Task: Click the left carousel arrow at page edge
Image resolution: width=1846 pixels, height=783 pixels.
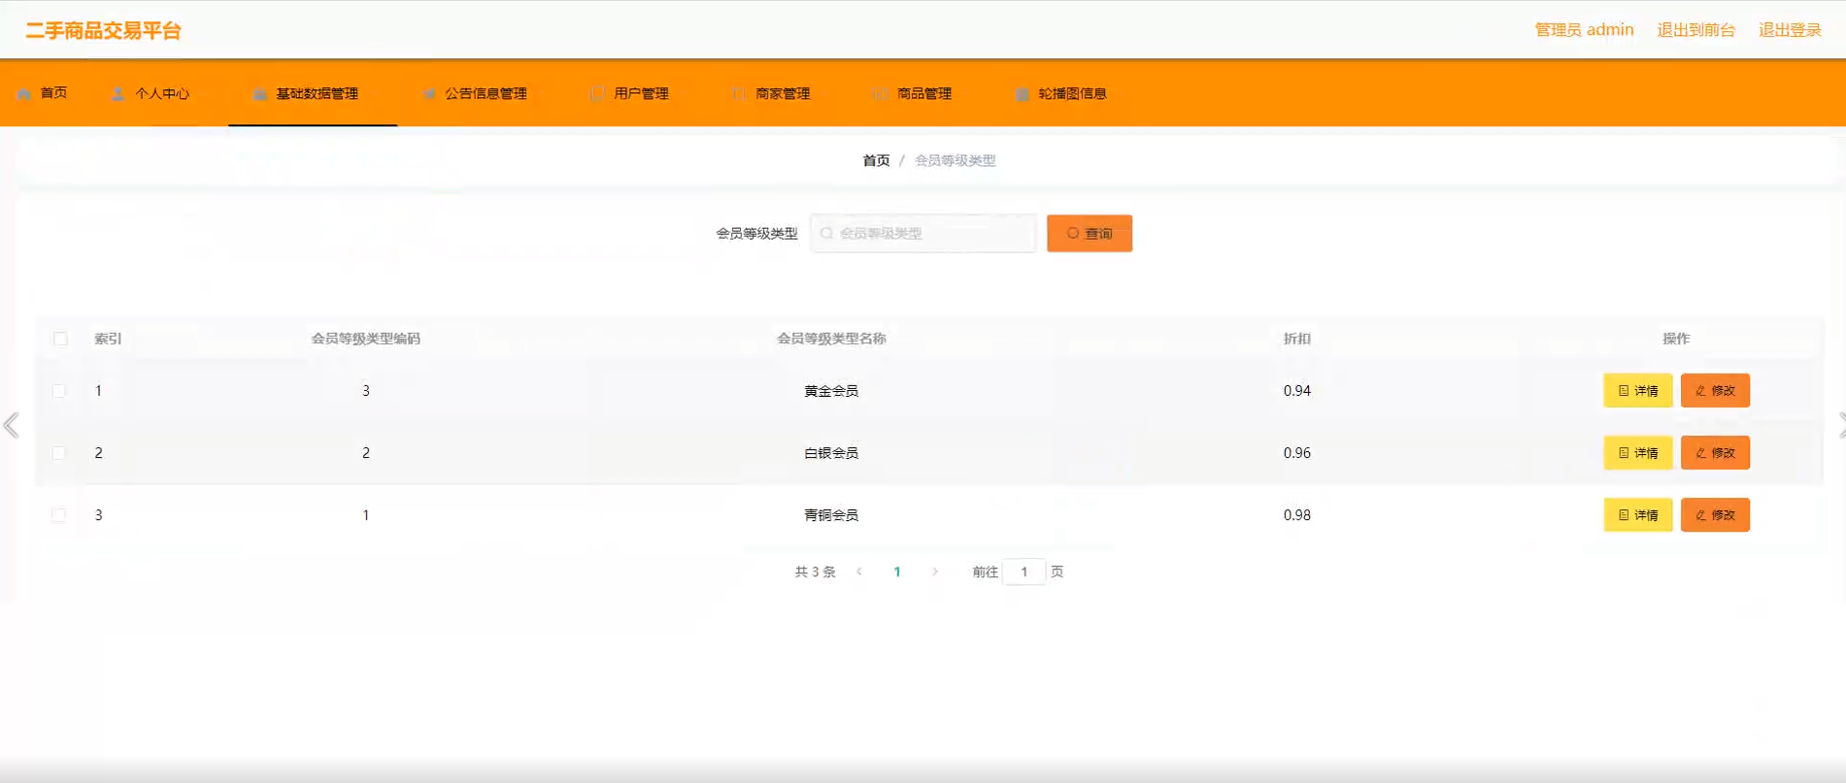Action: [x=12, y=425]
